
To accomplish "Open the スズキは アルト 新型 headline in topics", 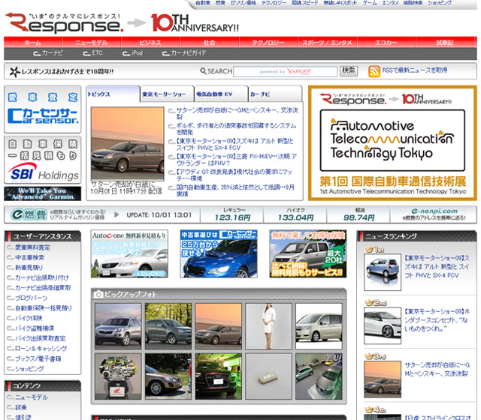I will (235, 144).
